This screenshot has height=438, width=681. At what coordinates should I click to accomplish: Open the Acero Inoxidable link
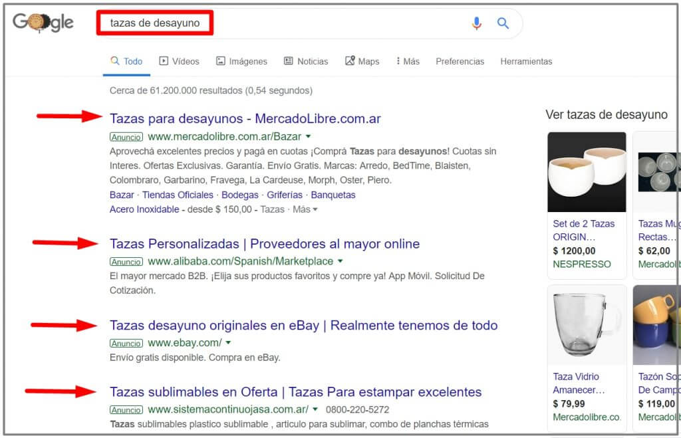pos(144,209)
